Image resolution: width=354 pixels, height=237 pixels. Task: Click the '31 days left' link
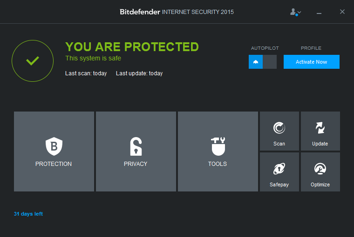pos(28,214)
